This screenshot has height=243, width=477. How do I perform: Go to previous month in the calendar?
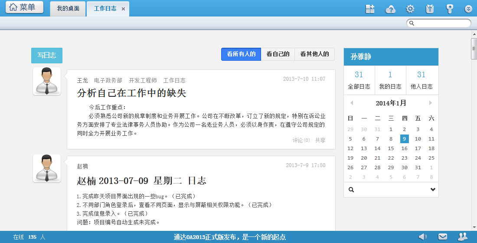(x=352, y=103)
